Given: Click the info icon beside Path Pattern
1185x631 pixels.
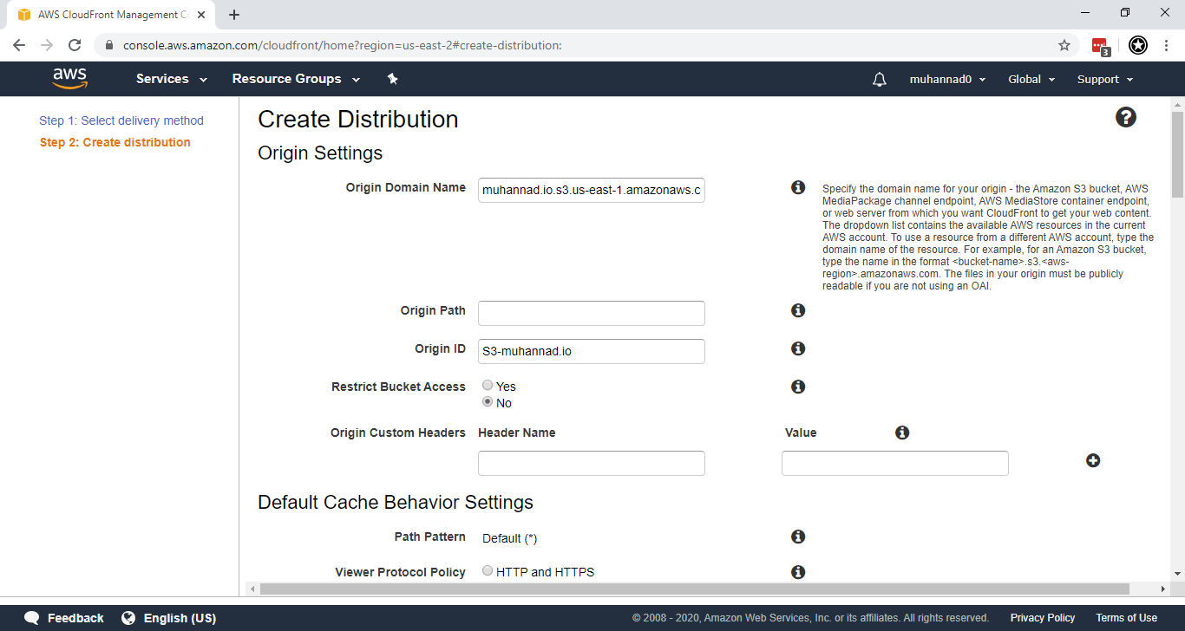Looking at the screenshot, I should pos(798,537).
